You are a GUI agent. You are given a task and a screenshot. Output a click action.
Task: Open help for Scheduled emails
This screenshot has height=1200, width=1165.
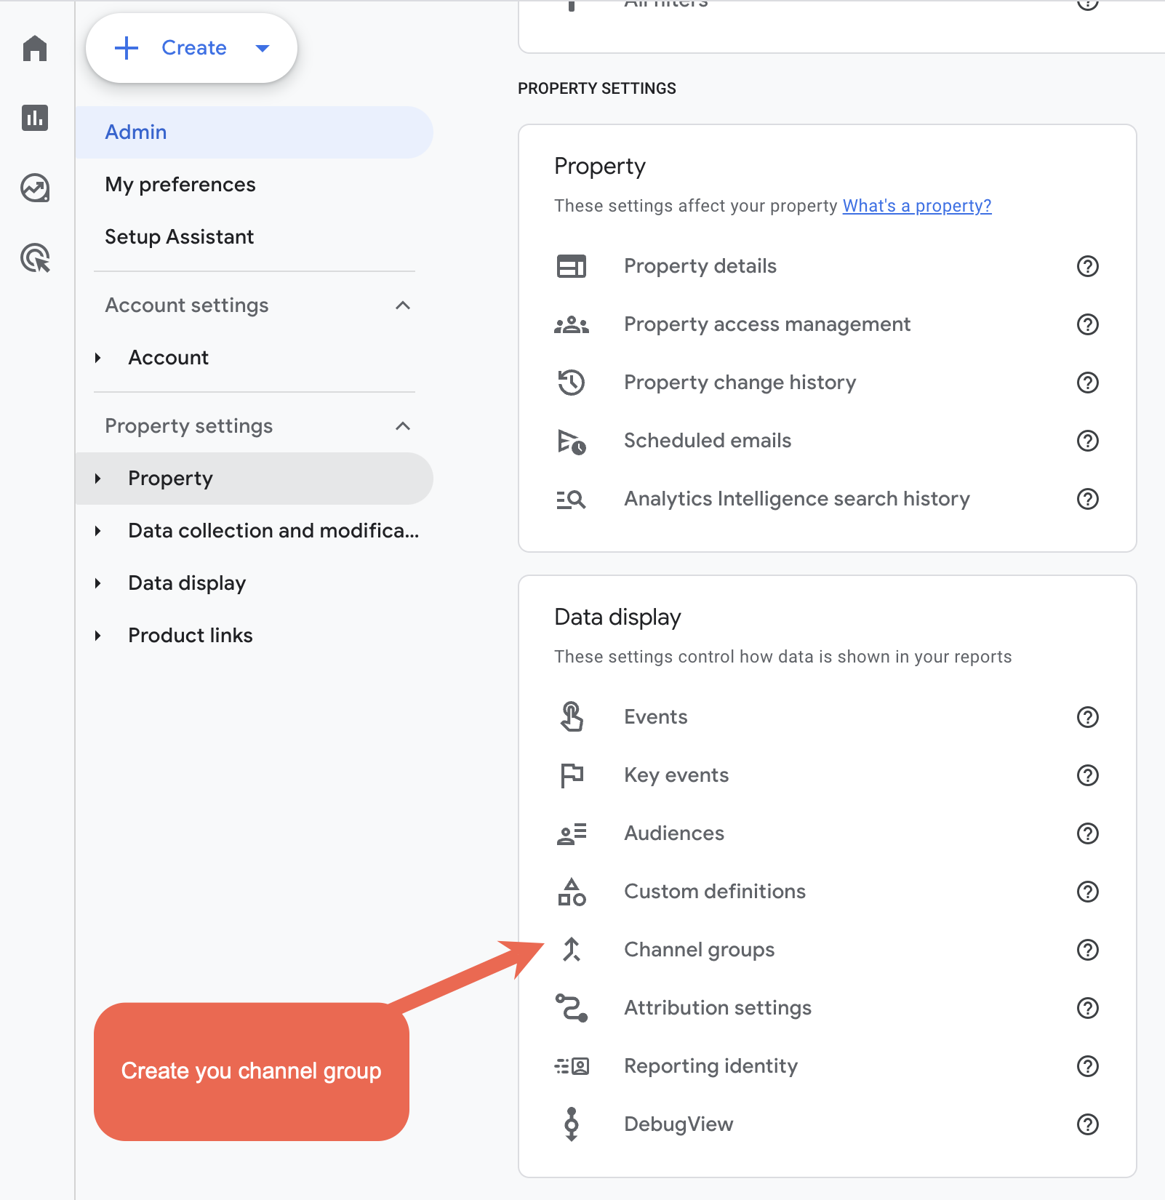point(1088,441)
